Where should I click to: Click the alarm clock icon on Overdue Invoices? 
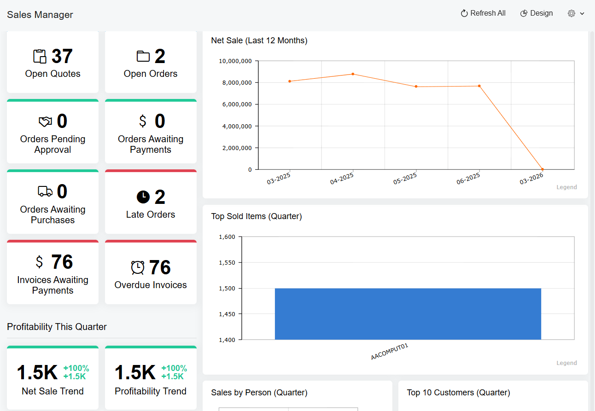[x=137, y=267]
